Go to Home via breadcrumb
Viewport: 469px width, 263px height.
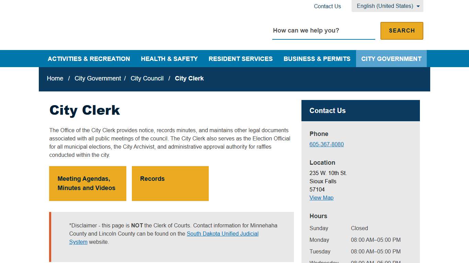click(55, 78)
